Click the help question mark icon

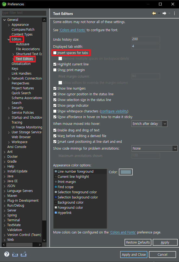pyautogui.click(x=7, y=254)
